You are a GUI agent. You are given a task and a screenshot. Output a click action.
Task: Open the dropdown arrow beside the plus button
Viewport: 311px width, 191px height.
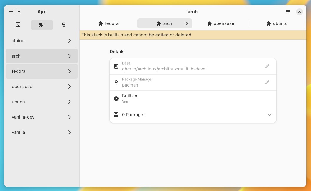19,12
